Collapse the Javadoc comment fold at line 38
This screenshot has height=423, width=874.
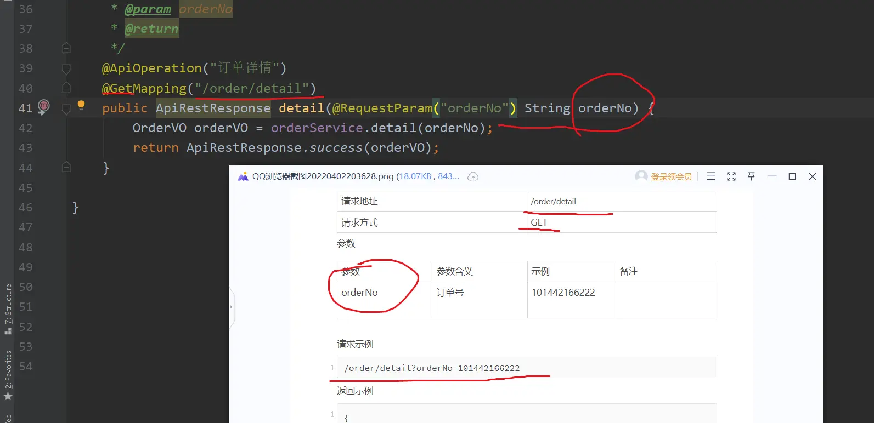tap(66, 48)
